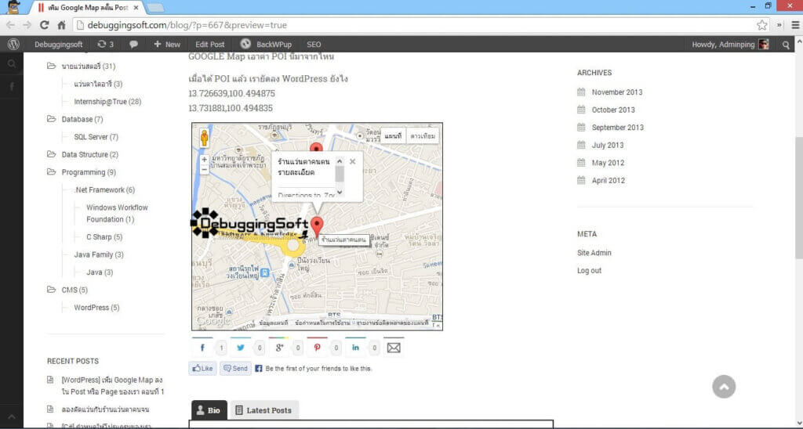Open C Sharp category
The width and height of the screenshot is (803, 429).
104,236
